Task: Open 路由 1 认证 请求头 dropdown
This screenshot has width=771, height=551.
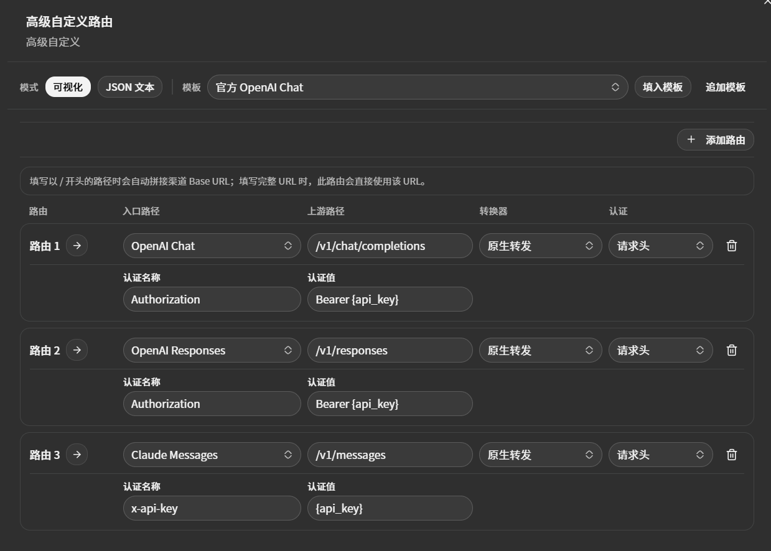Action: coord(661,246)
